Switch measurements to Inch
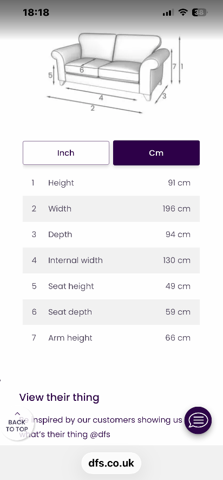The height and width of the screenshot is (480, 223). pos(65,153)
